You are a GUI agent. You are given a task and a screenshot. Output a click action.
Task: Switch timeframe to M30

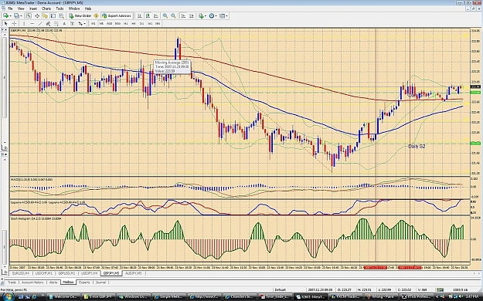click(117, 23)
